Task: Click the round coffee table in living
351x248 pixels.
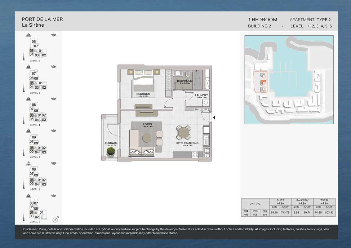Action: (x=147, y=137)
